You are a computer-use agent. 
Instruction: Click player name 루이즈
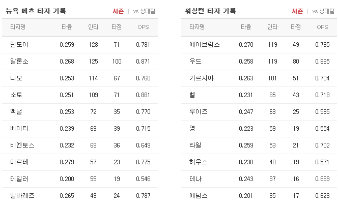[198, 112]
